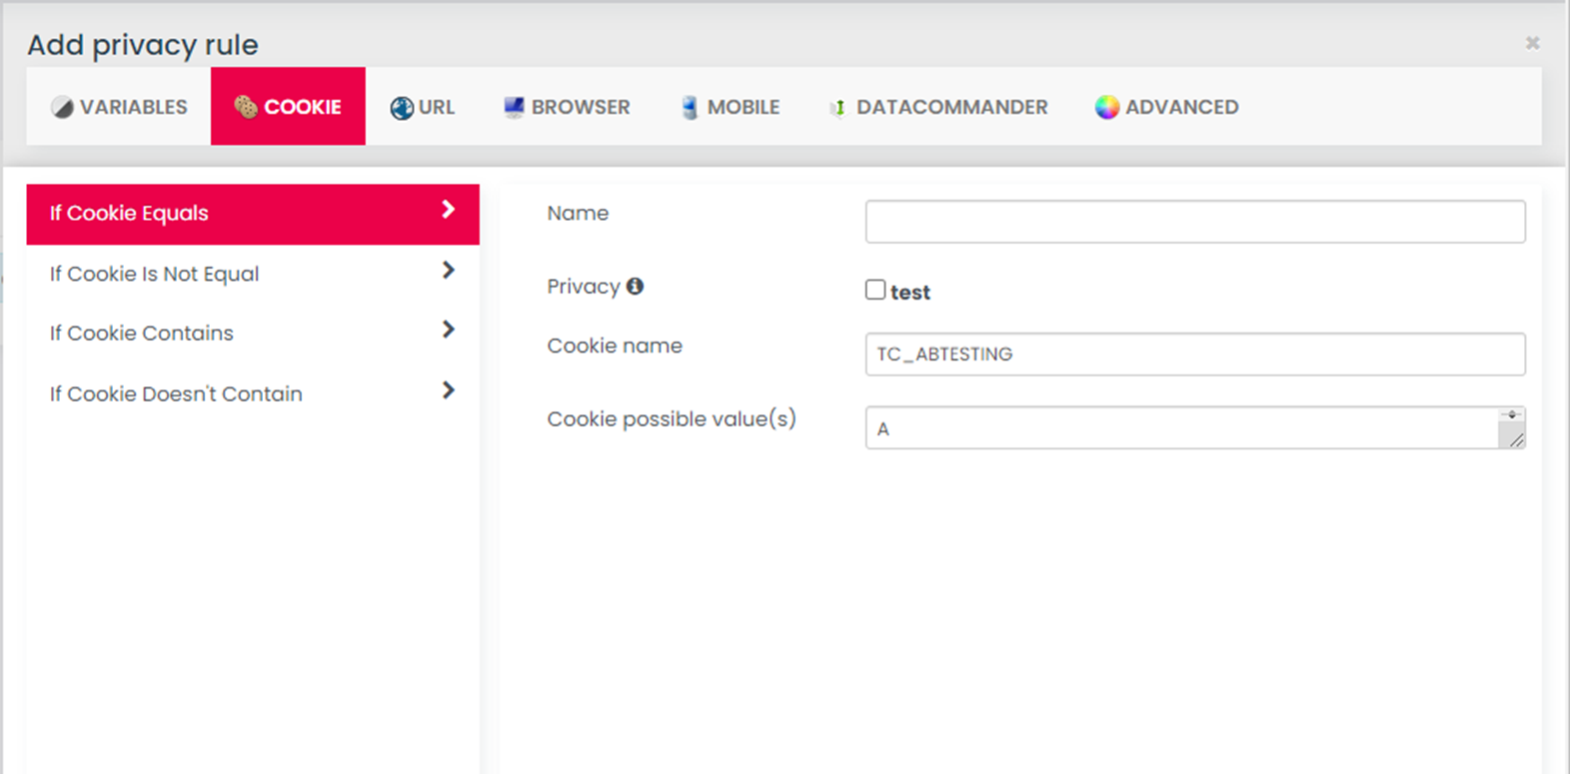The image size is (1570, 774).
Task: Focus the Name input field
Action: click(x=1194, y=222)
